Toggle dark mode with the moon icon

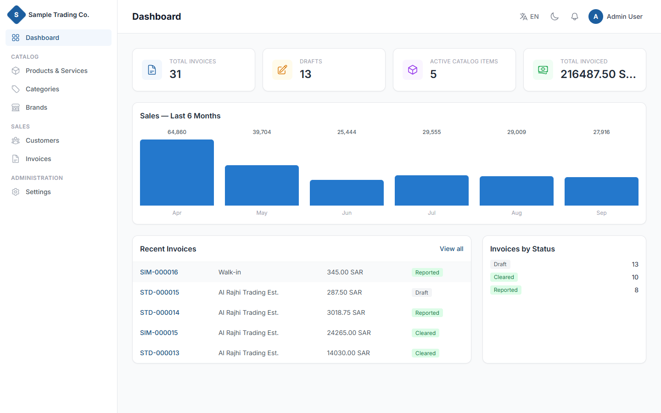tap(555, 17)
